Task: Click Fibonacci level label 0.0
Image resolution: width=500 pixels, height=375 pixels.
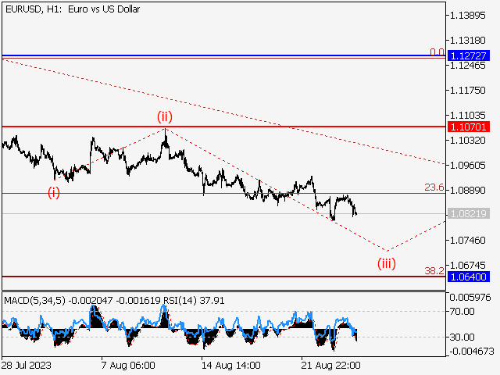Action: [x=437, y=52]
